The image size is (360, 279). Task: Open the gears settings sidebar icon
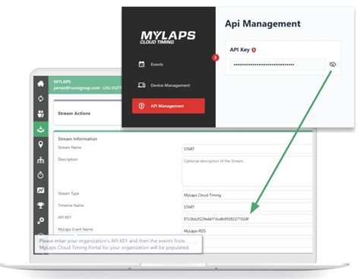40,220
